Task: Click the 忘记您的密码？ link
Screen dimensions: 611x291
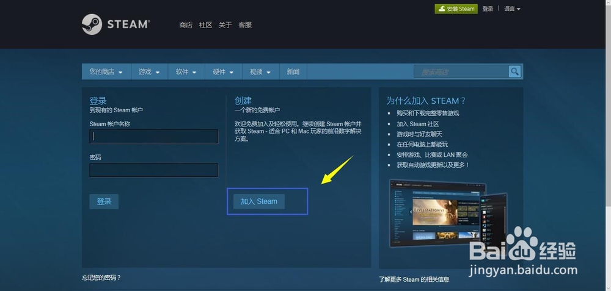Action: click(x=101, y=278)
